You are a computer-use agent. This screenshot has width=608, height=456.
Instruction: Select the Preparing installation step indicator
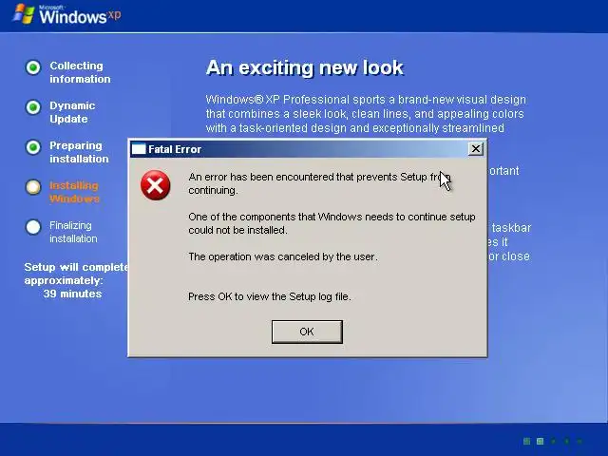click(x=33, y=147)
